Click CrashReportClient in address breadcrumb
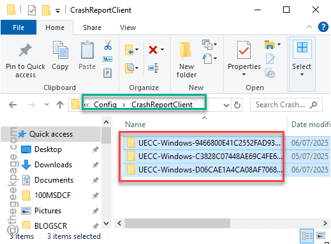The height and width of the screenshot is (244, 331). pos(162,105)
